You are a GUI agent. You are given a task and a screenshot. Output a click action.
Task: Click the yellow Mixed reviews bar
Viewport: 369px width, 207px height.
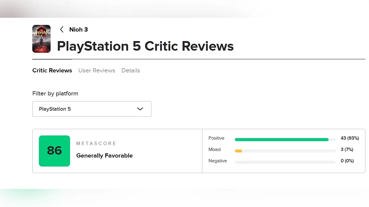[x=238, y=151]
